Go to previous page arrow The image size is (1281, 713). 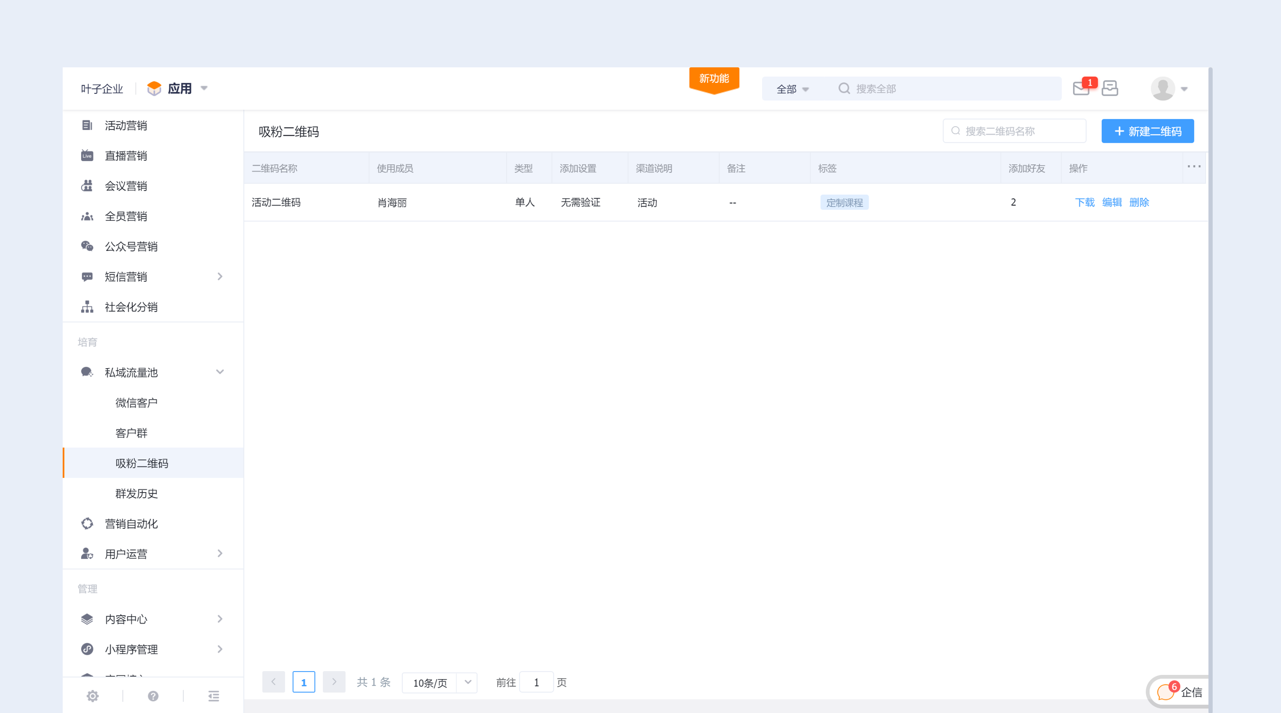point(273,682)
